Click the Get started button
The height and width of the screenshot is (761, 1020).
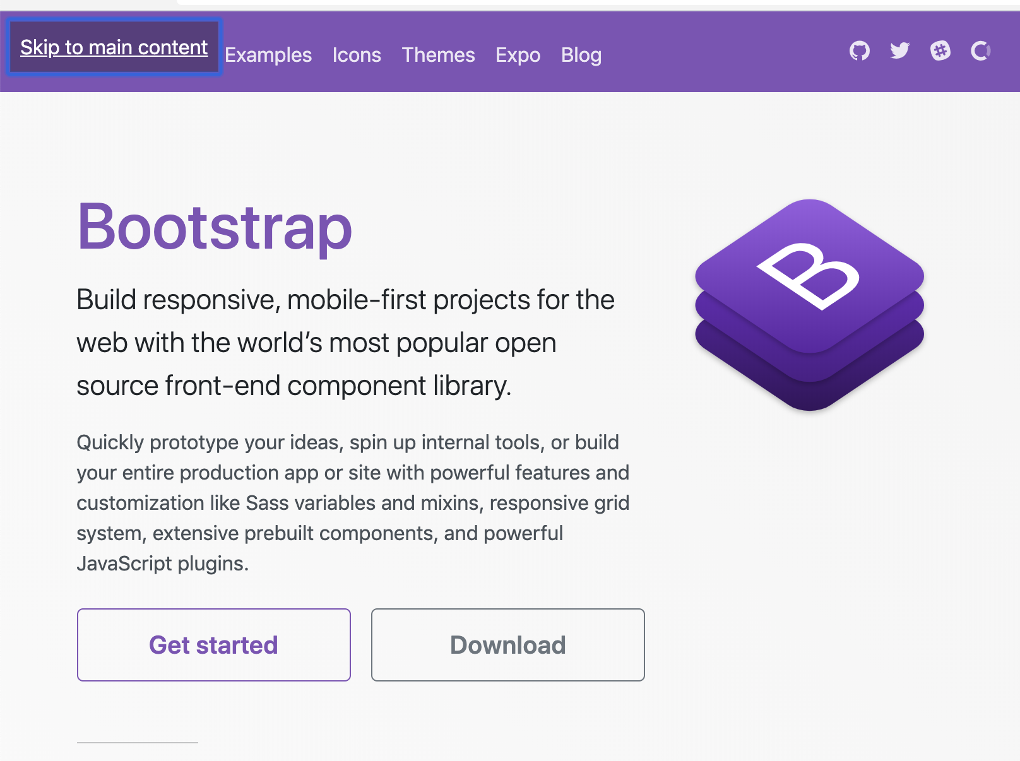coord(214,645)
